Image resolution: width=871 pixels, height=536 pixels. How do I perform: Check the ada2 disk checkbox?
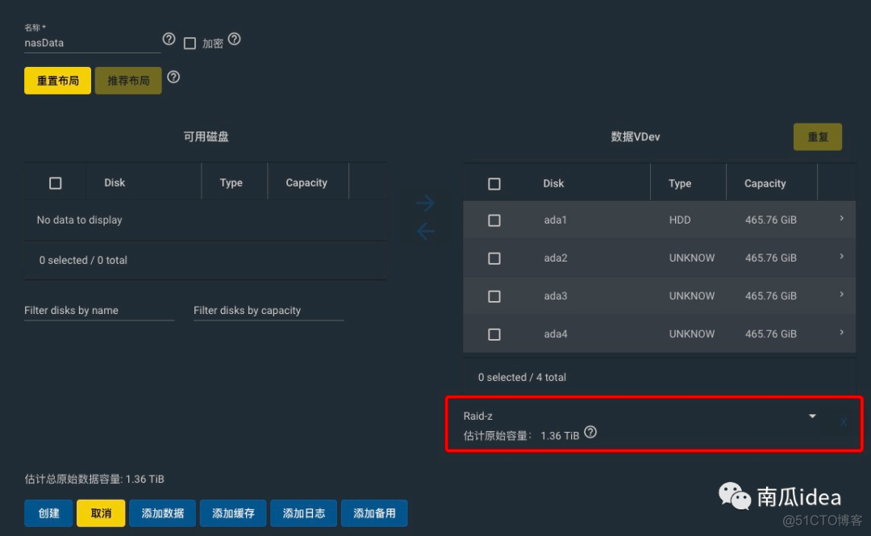click(x=494, y=258)
